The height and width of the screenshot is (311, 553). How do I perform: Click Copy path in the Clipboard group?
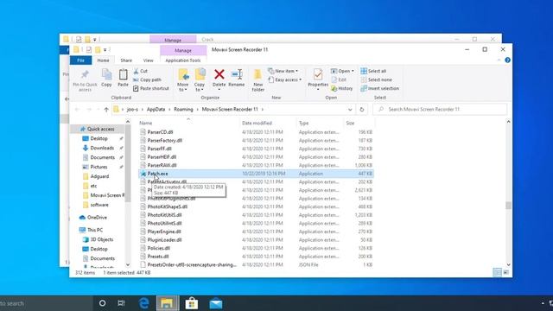(x=147, y=79)
